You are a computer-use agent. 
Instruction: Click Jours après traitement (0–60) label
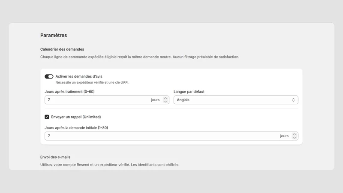point(69,92)
